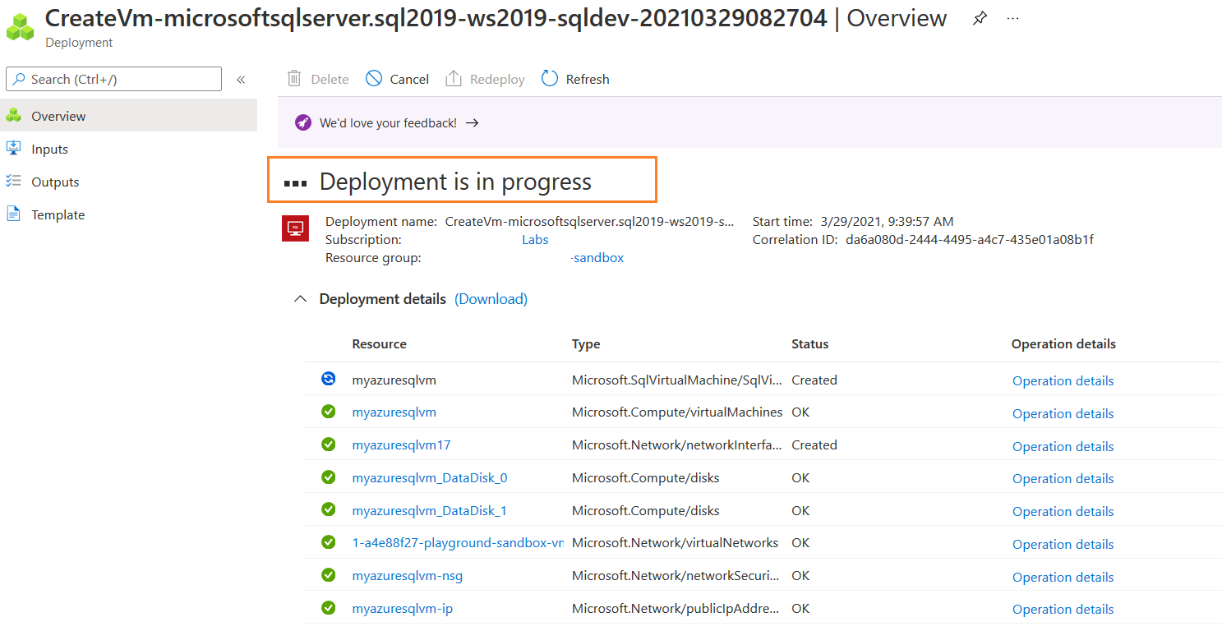Click inside the Search (Ctrl+/) box

(x=115, y=80)
